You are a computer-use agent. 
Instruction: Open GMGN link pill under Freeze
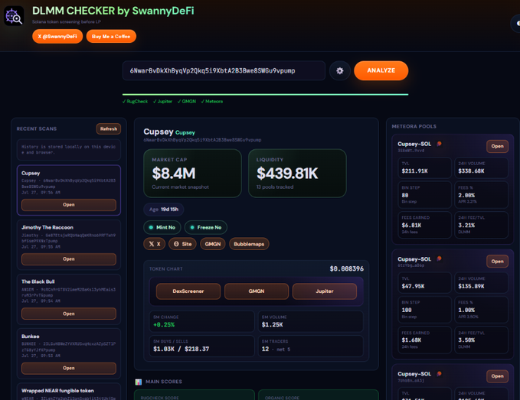coord(213,244)
